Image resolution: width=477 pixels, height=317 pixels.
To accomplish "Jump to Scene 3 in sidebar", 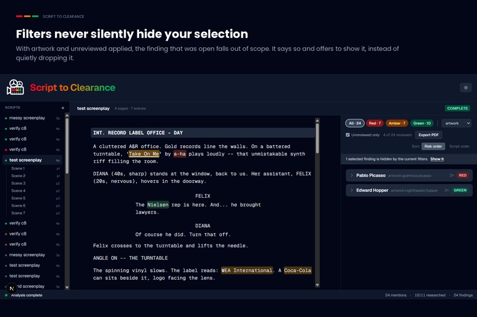I will (18, 183).
